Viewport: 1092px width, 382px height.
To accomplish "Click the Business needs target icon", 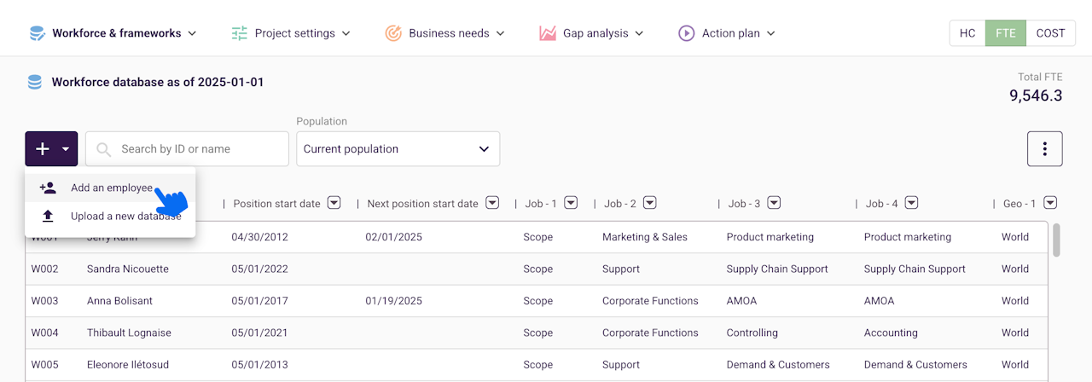I will pos(393,33).
